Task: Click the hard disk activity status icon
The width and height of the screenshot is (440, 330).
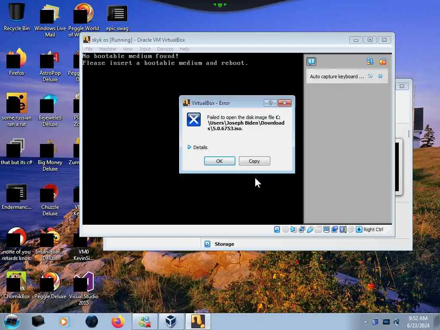Action: pyautogui.click(x=277, y=229)
